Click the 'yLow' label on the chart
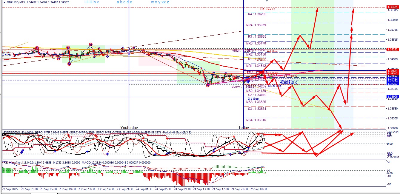Image resolution: width=400 pixels, height=194 pixels. [x=236, y=87]
